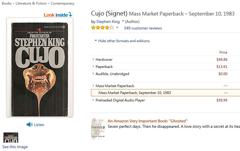Viewport: 240px width, 151px height.
Task: Open the Ghosted Very Important Book link
Action: (x=147, y=121)
